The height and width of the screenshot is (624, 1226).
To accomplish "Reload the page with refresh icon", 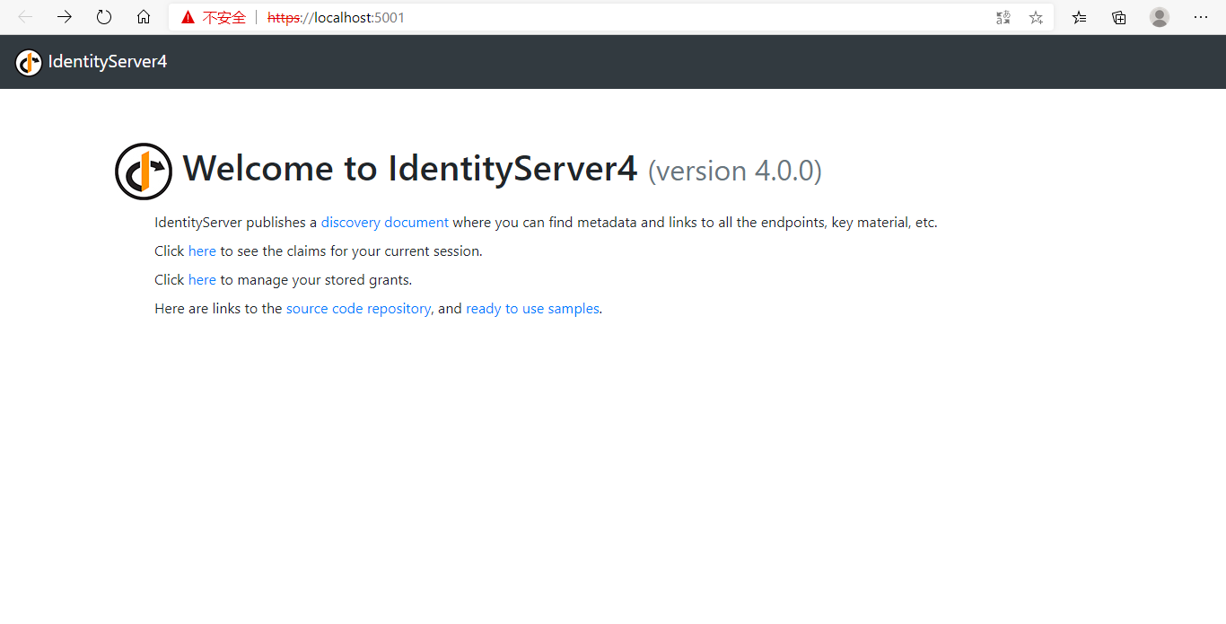I will [x=104, y=17].
